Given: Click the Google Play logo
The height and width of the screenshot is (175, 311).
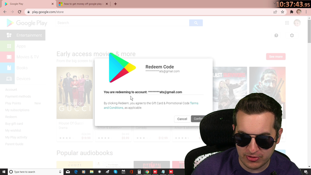Looking at the screenshot, I should pyautogui.click(x=27, y=23).
